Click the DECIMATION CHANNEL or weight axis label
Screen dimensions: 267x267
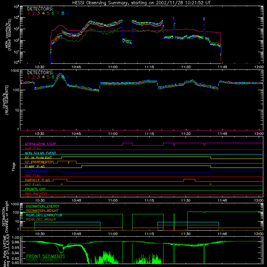[x=5, y=217]
